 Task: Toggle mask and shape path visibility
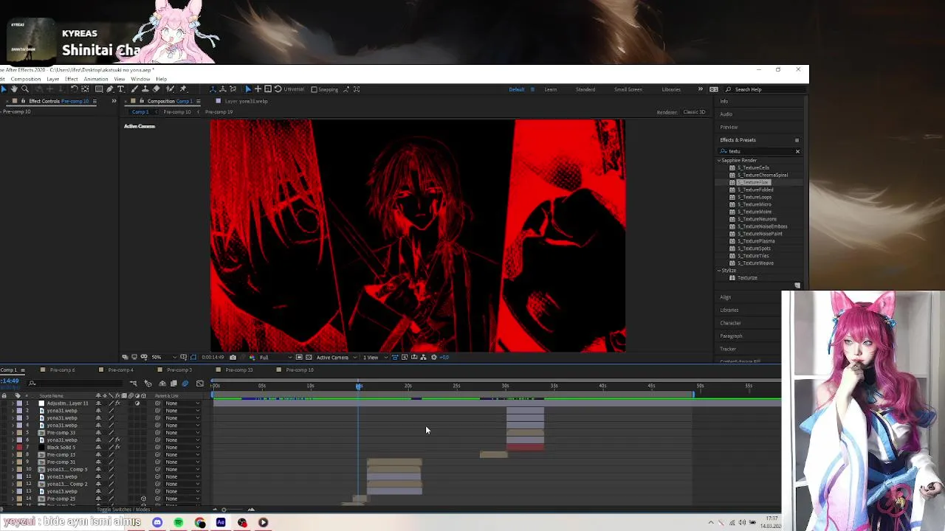[x=193, y=358]
